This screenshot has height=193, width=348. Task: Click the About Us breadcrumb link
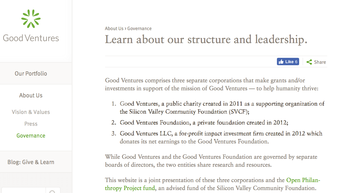click(114, 29)
